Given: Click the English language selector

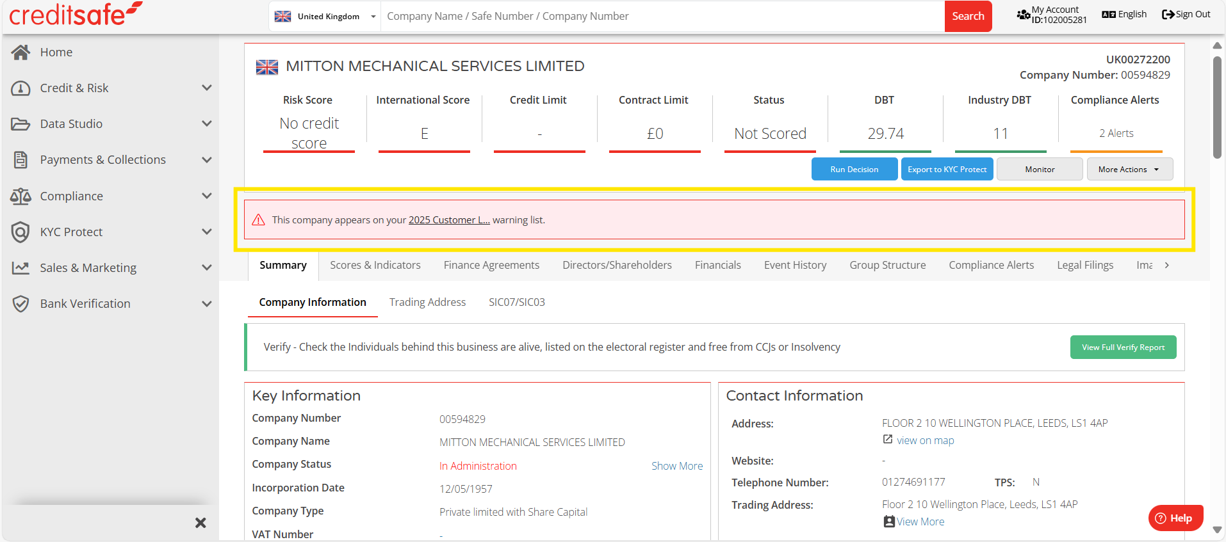Looking at the screenshot, I should [x=1124, y=14].
